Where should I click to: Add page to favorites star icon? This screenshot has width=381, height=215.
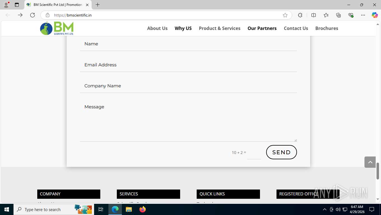(285, 15)
